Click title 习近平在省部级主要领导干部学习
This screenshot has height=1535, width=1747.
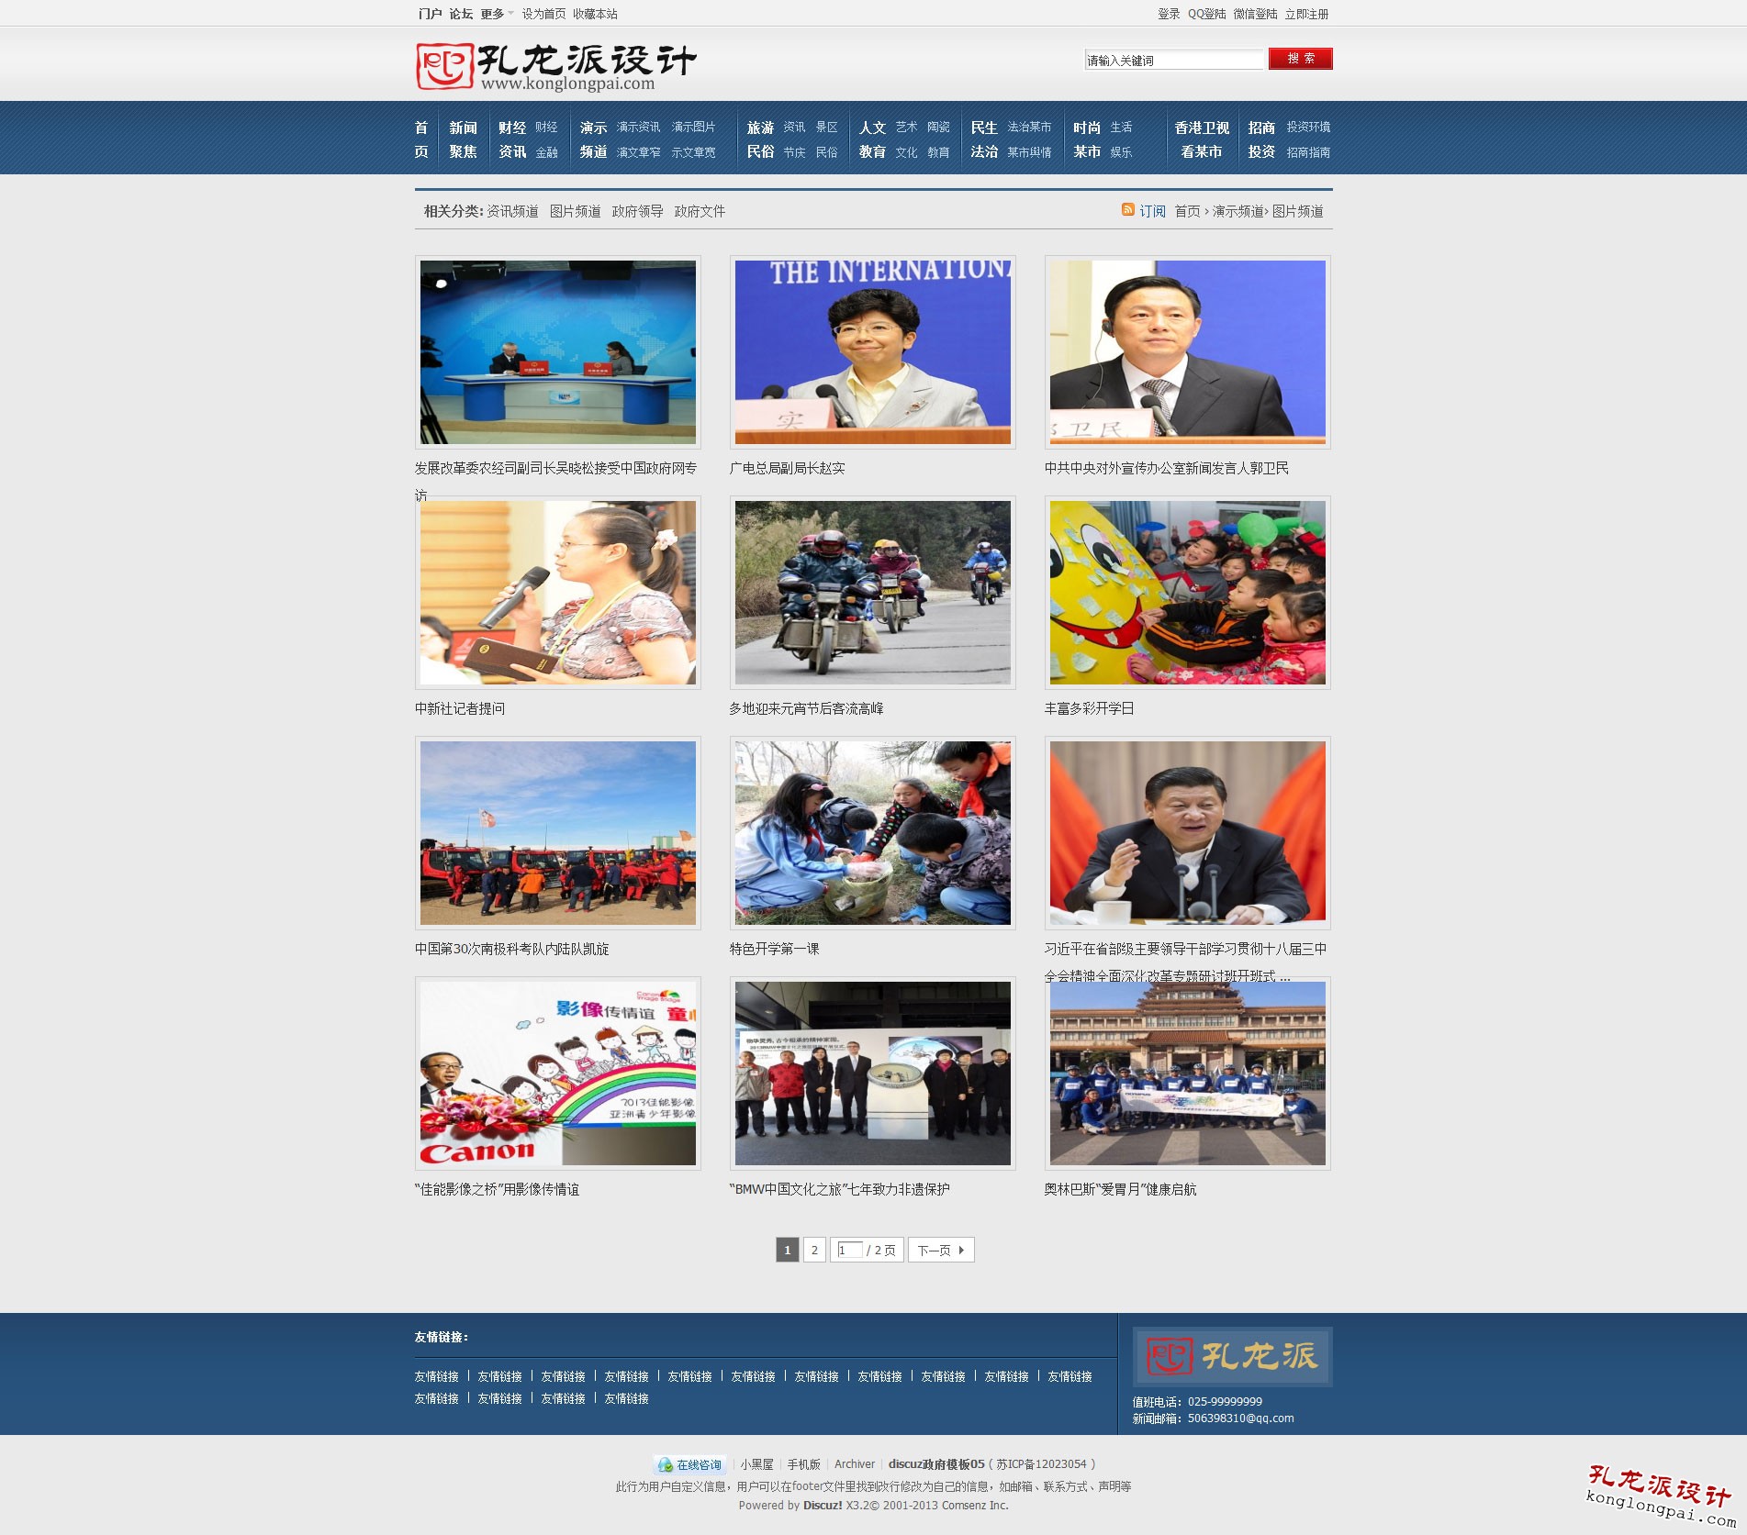[x=1185, y=949]
